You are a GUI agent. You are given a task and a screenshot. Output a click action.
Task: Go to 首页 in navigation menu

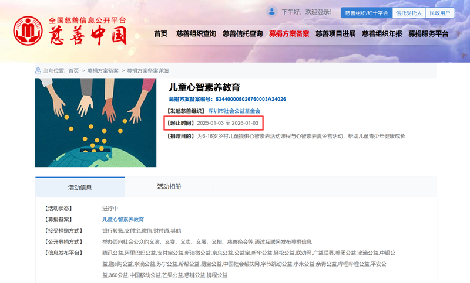160,34
